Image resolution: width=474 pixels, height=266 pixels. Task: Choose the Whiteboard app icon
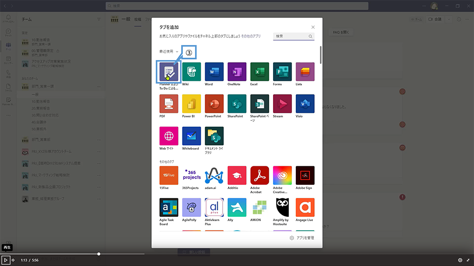click(191, 136)
